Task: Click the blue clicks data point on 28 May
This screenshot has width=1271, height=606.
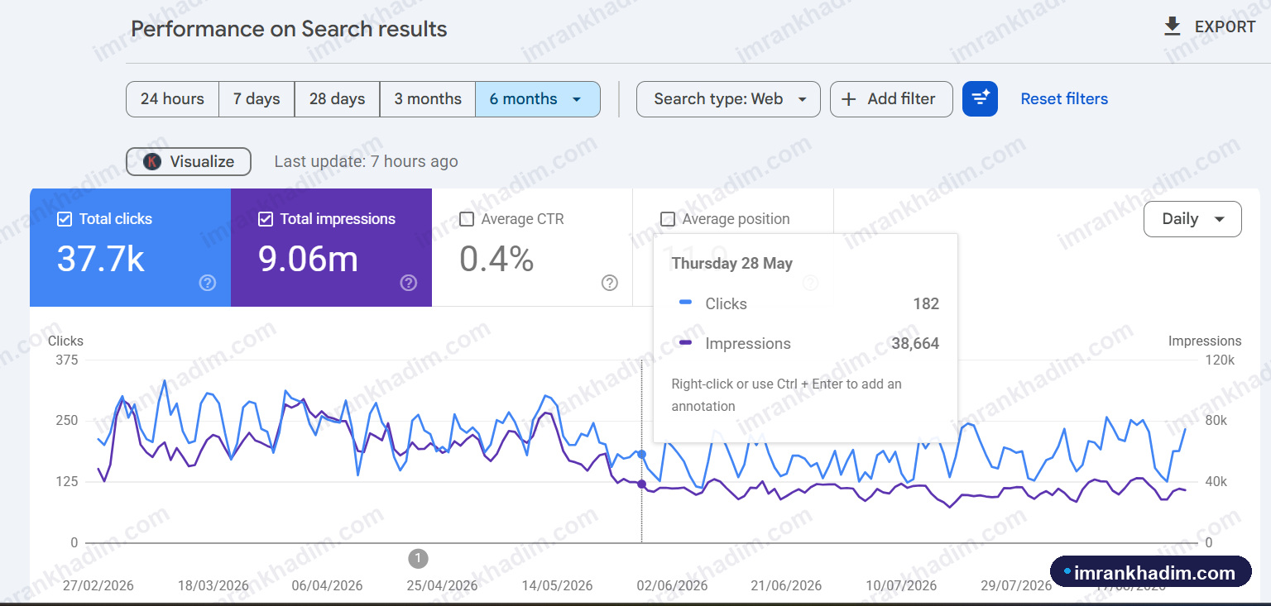Action: (x=642, y=454)
